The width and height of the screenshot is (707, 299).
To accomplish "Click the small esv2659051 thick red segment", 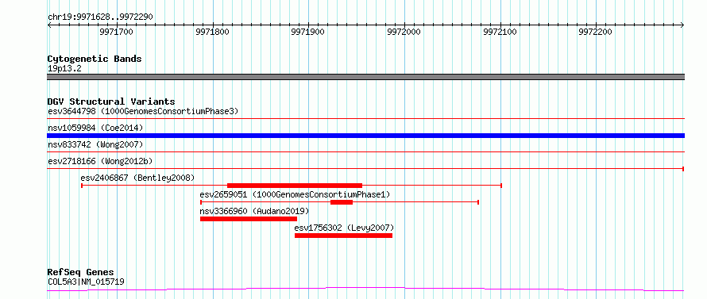I will coord(342,202).
